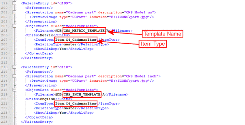Collapse the ObjectData fold marker on line 218
245x125 pixels.
[x=14, y=90]
